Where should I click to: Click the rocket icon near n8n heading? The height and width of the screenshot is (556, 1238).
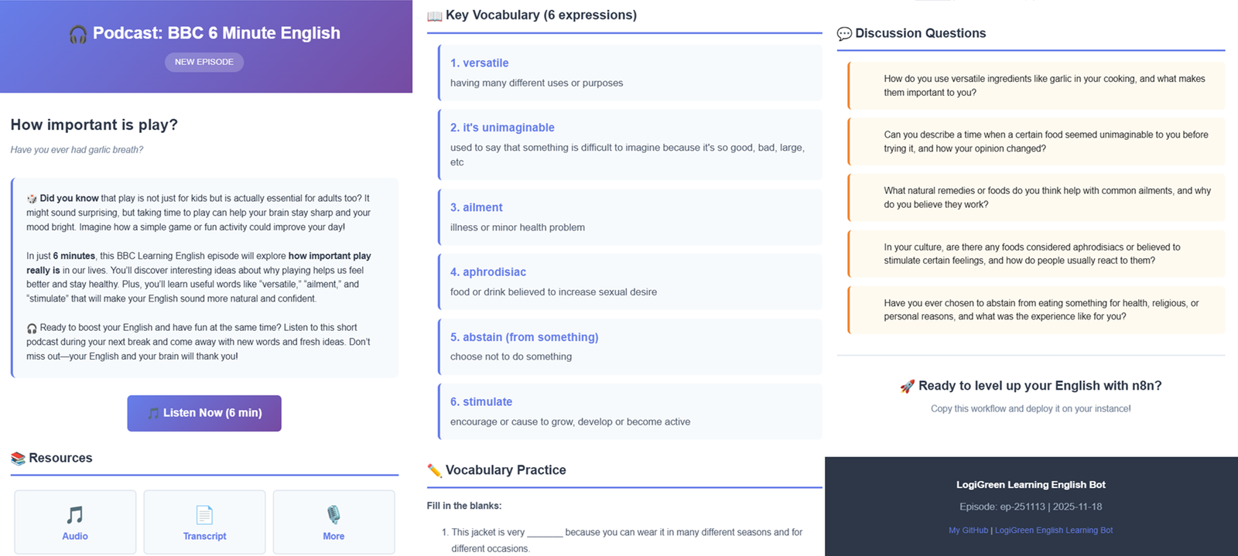click(908, 386)
